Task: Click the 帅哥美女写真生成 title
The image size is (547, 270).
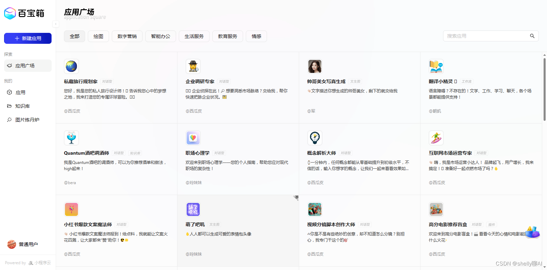Action: (x=326, y=81)
